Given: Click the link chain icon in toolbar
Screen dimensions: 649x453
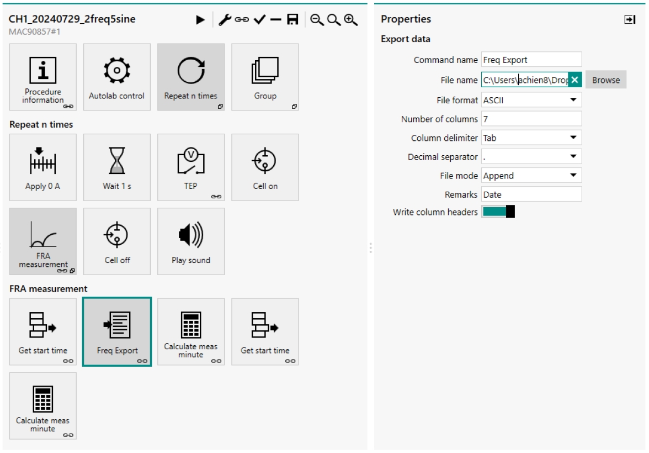Looking at the screenshot, I should [x=242, y=19].
